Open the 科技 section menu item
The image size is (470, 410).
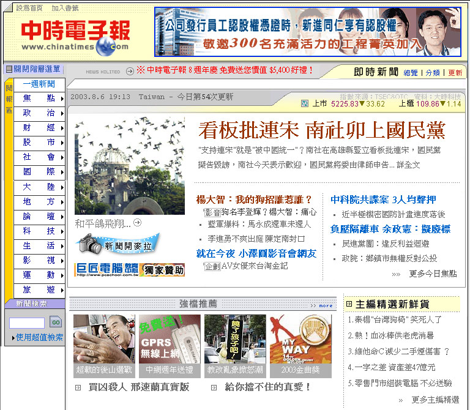tap(39, 231)
